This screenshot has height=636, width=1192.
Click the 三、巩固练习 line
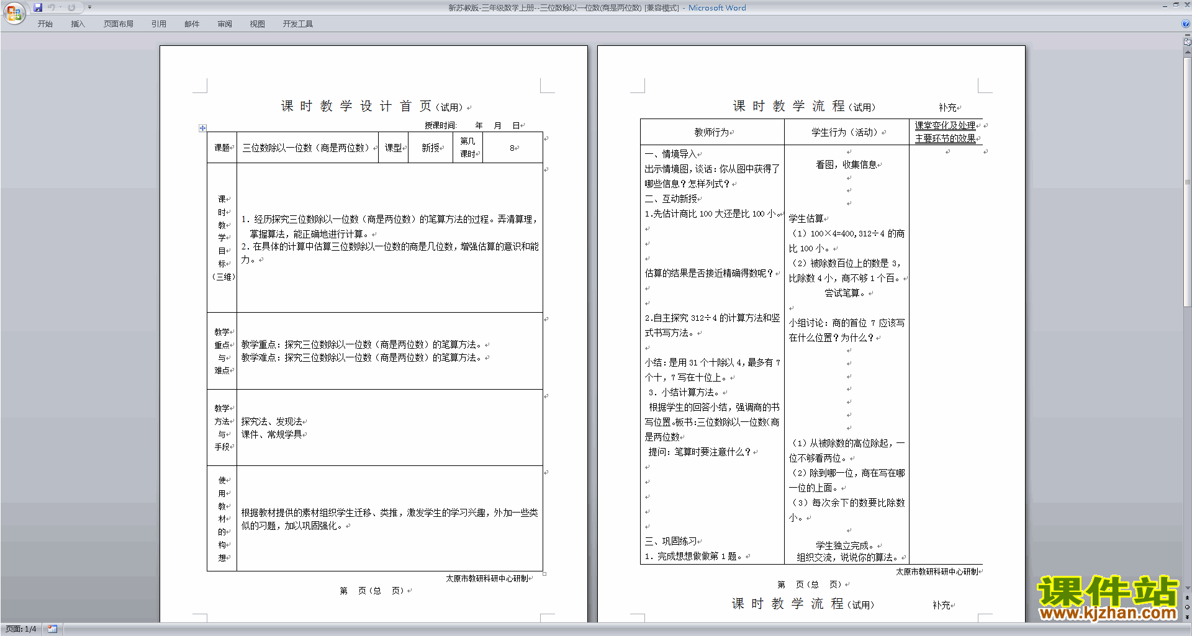670,541
